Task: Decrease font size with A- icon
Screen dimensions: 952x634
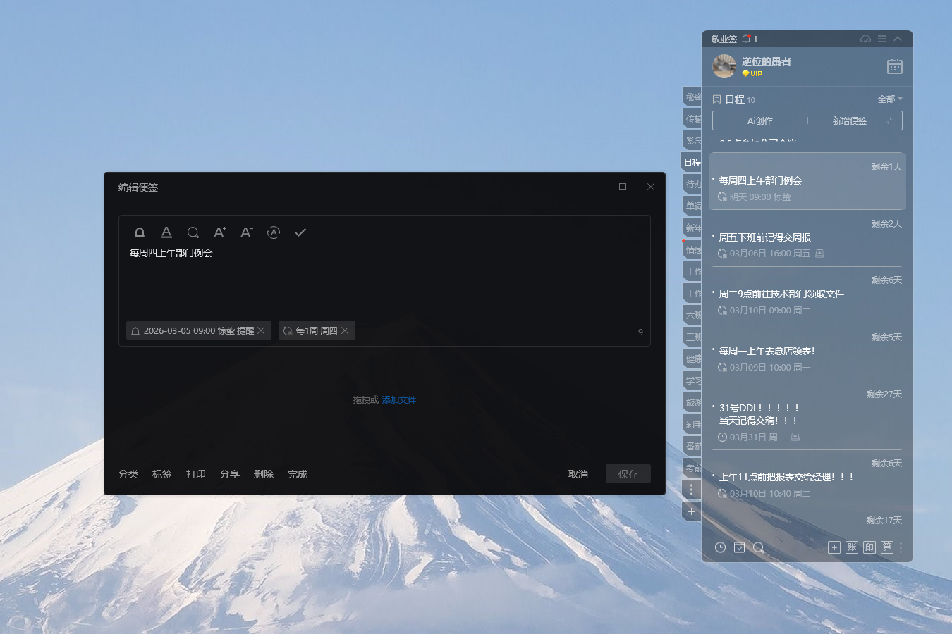Action: tap(246, 232)
